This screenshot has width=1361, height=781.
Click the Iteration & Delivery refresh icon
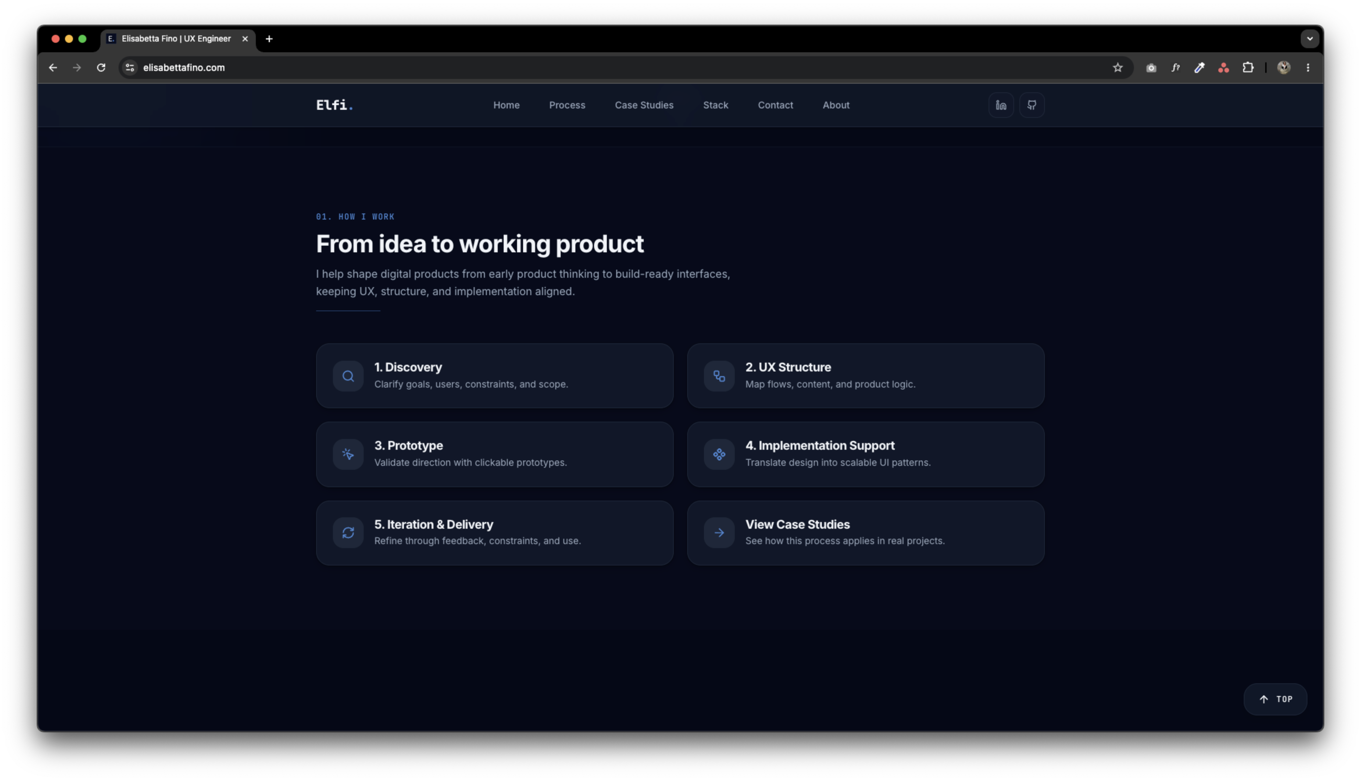tap(348, 533)
